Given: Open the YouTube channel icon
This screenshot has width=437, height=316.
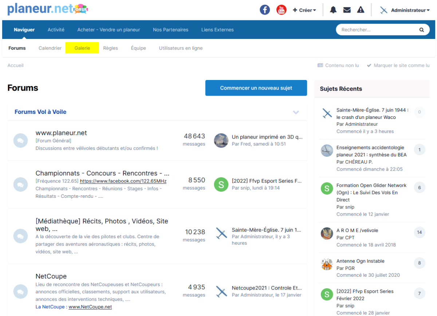Looking at the screenshot, I should tap(282, 10).
